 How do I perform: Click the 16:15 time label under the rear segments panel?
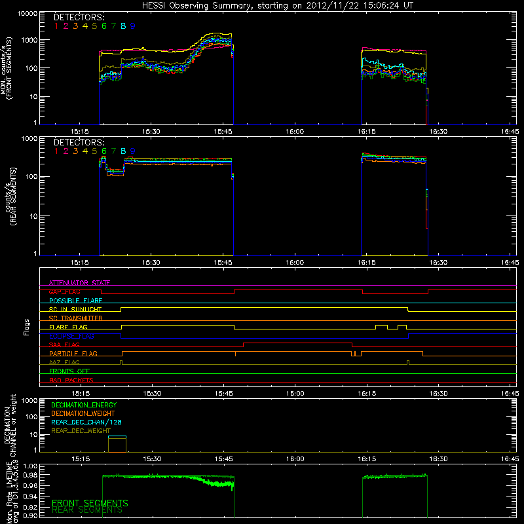[367, 263]
